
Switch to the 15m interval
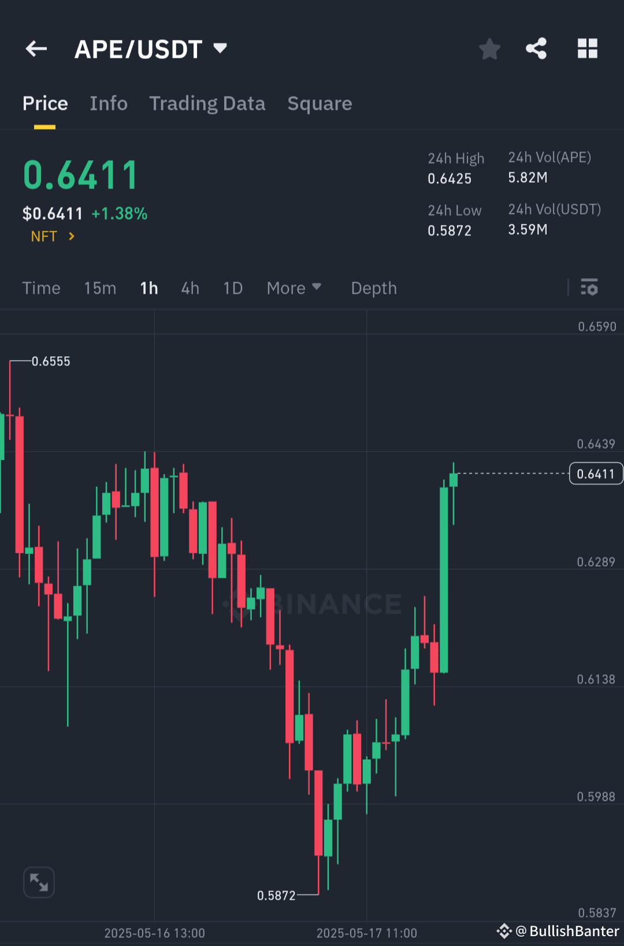point(99,288)
